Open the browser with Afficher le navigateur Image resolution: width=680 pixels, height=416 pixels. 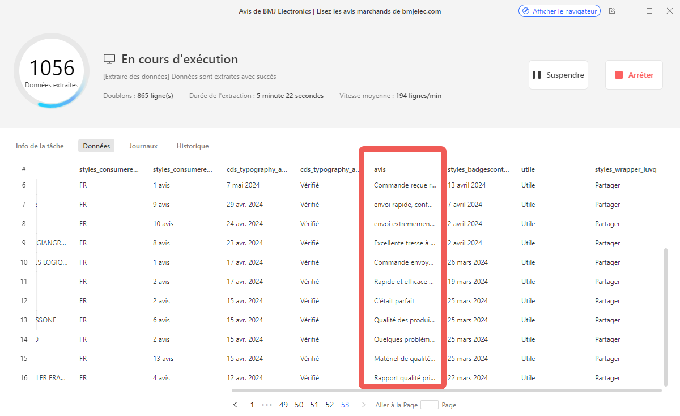click(x=559, y=11)
